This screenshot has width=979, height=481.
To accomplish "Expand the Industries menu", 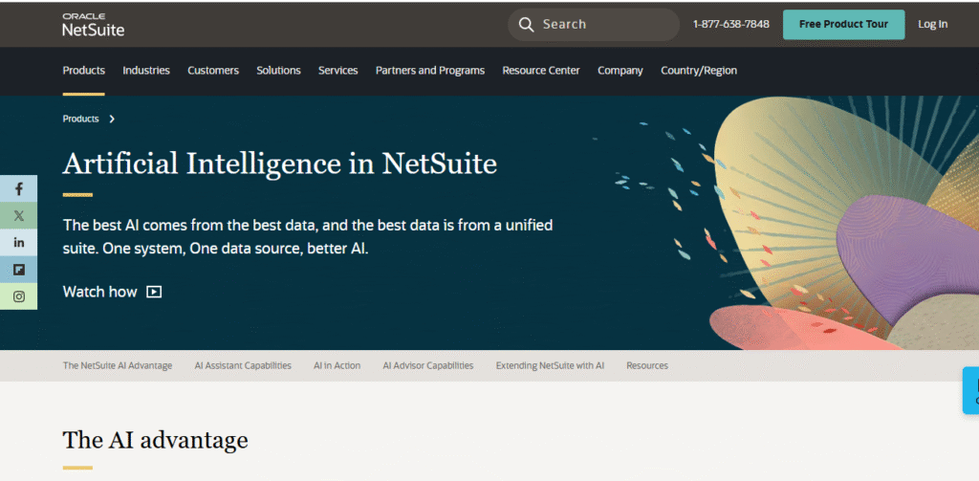I will click(x=146, y=71).
